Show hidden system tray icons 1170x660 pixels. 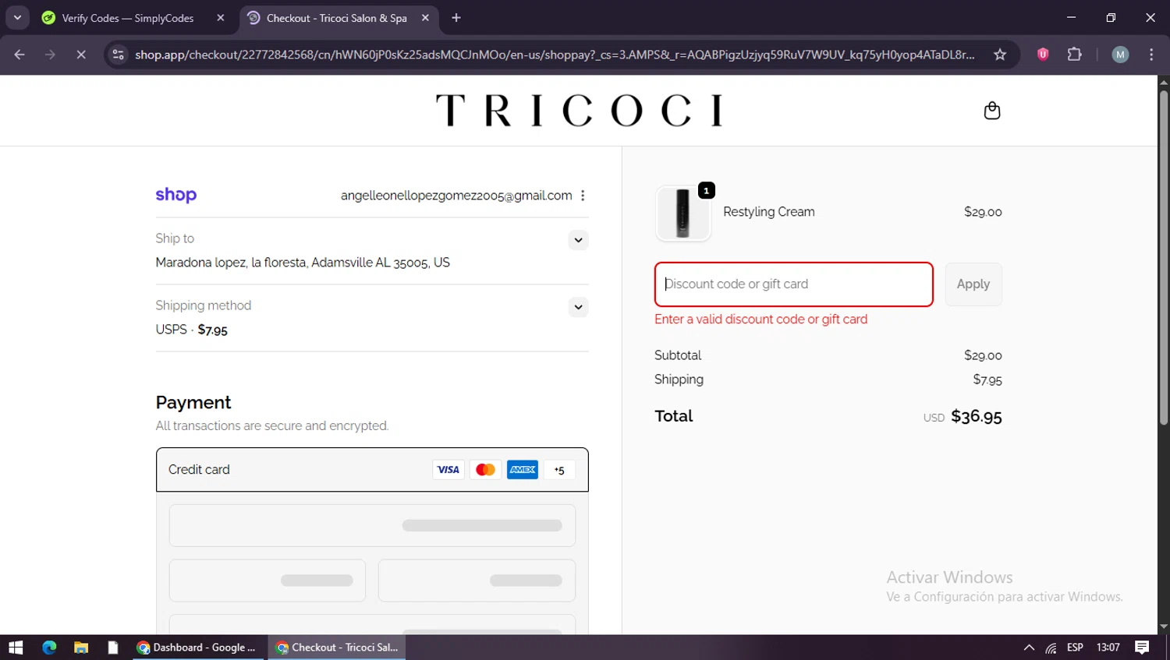point(1029,648)
